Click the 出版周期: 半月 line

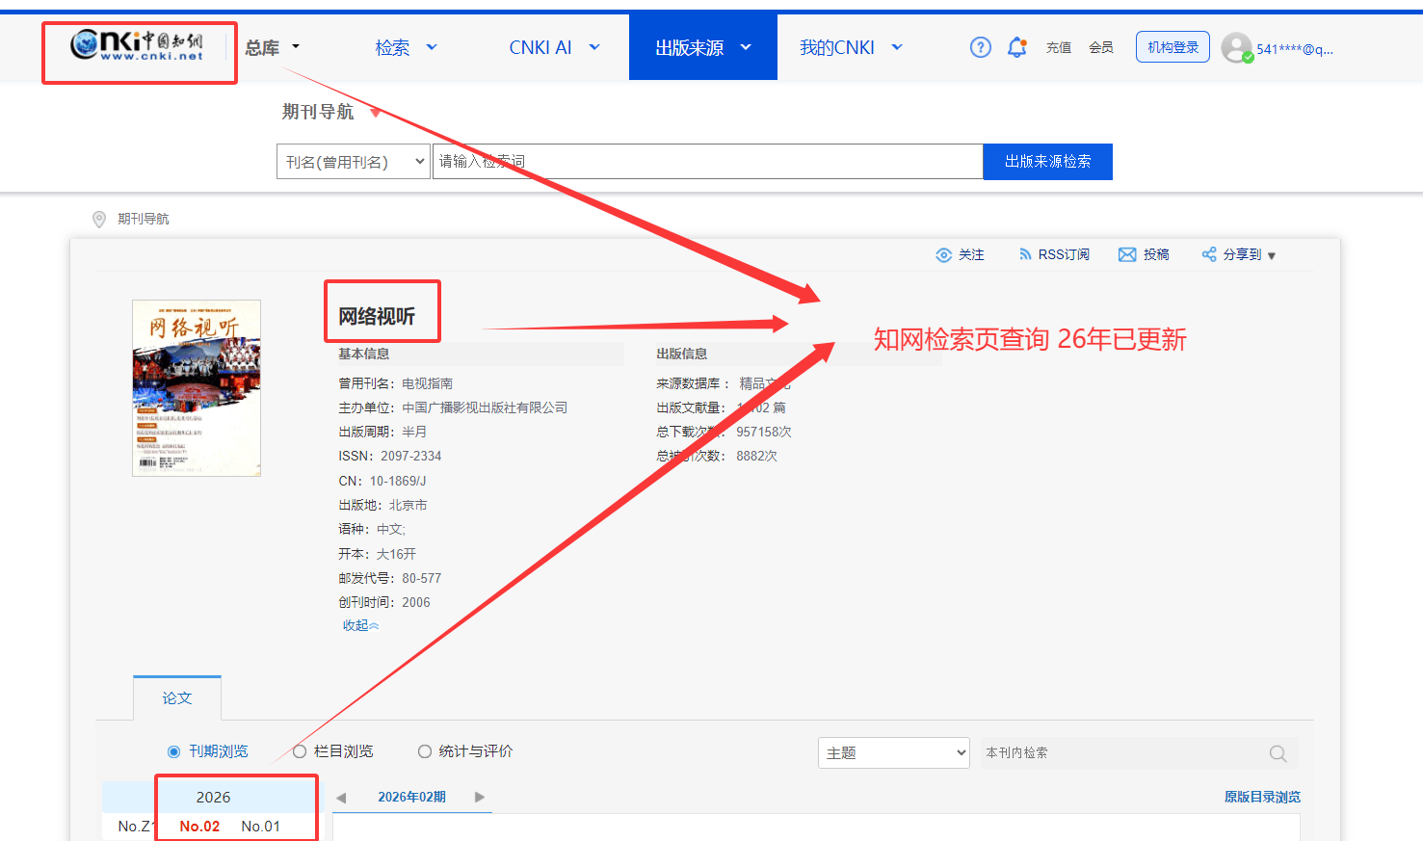[382, 432]
